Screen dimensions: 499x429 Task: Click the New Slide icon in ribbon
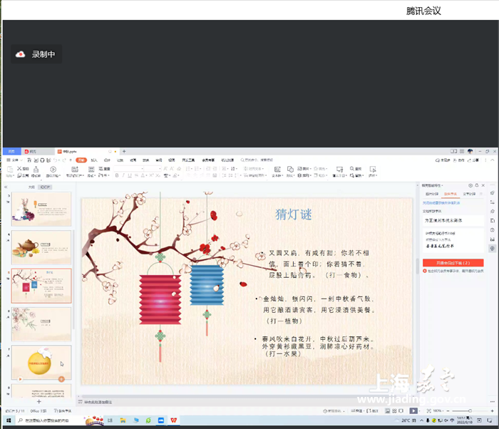[75, 170]
